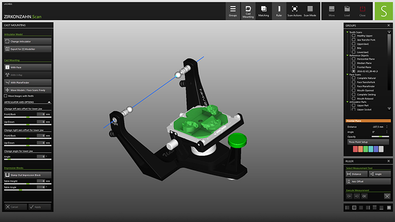This screenshot has height=222, width=395.
Task: Click the Scan Mode toolbar icon
Action: pos(310,11)
